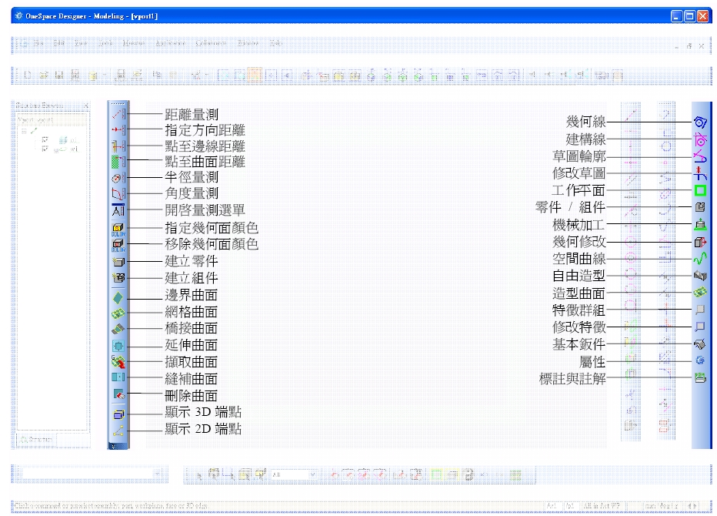Expand the command line history dropdown
This screenshot has width=717, height=516.
point(157,474)
